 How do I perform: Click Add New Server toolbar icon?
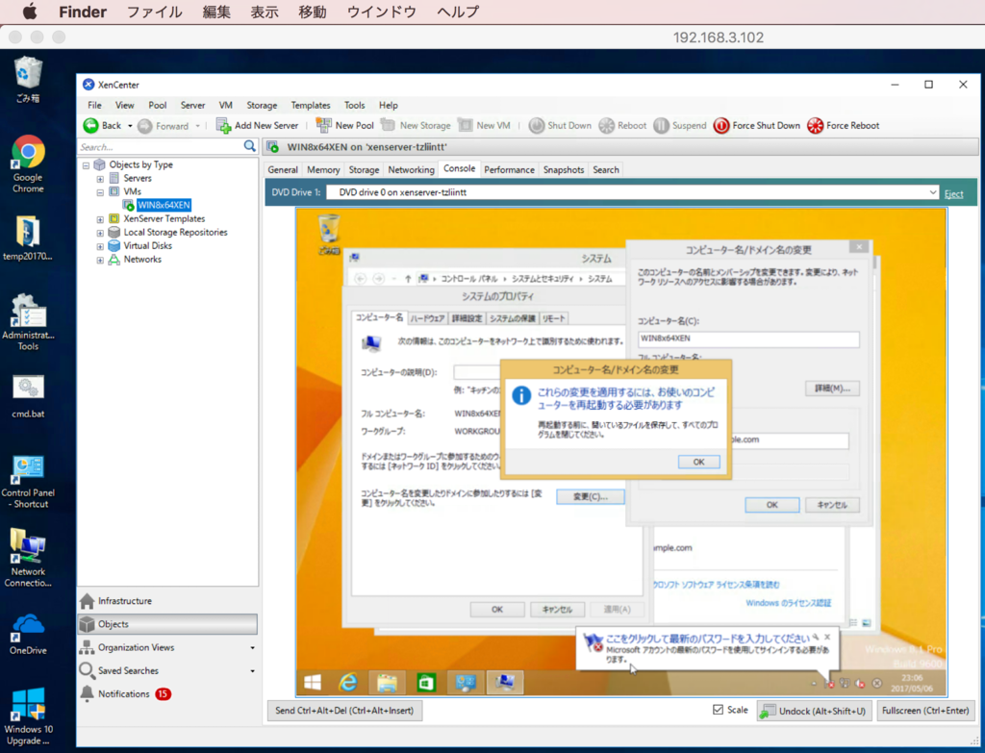tap(223, 126)
